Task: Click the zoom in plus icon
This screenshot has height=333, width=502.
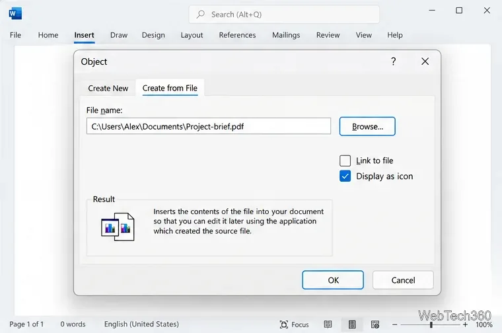Action: pyautogui.click(x=465, y=324)
